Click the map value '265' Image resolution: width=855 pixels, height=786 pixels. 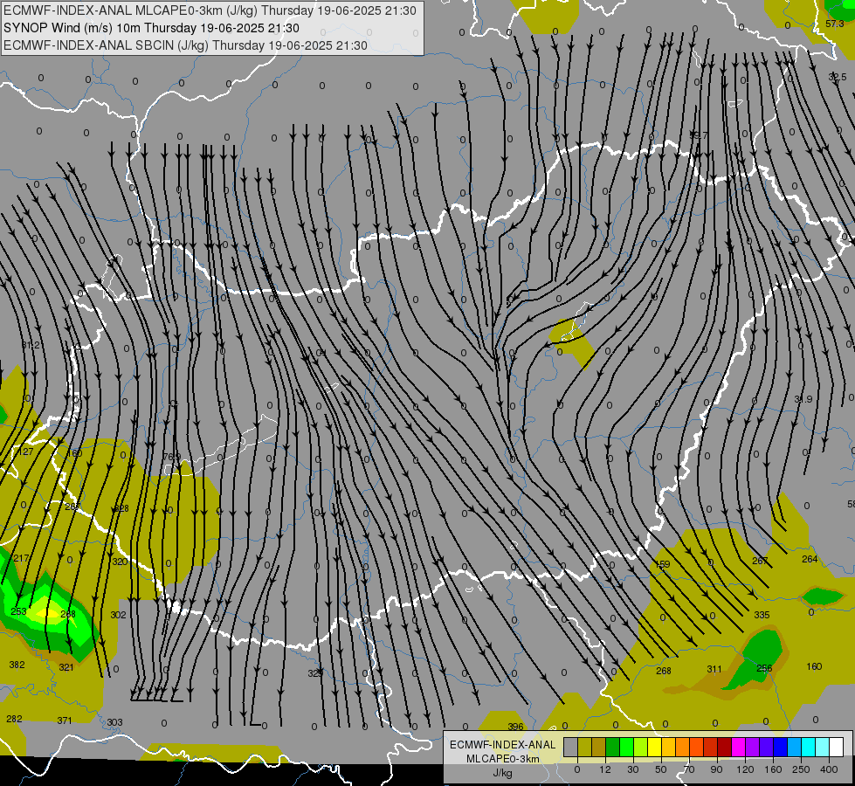point(72,507)
